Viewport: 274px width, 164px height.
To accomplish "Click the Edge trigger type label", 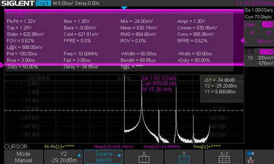I will (250, 25).
